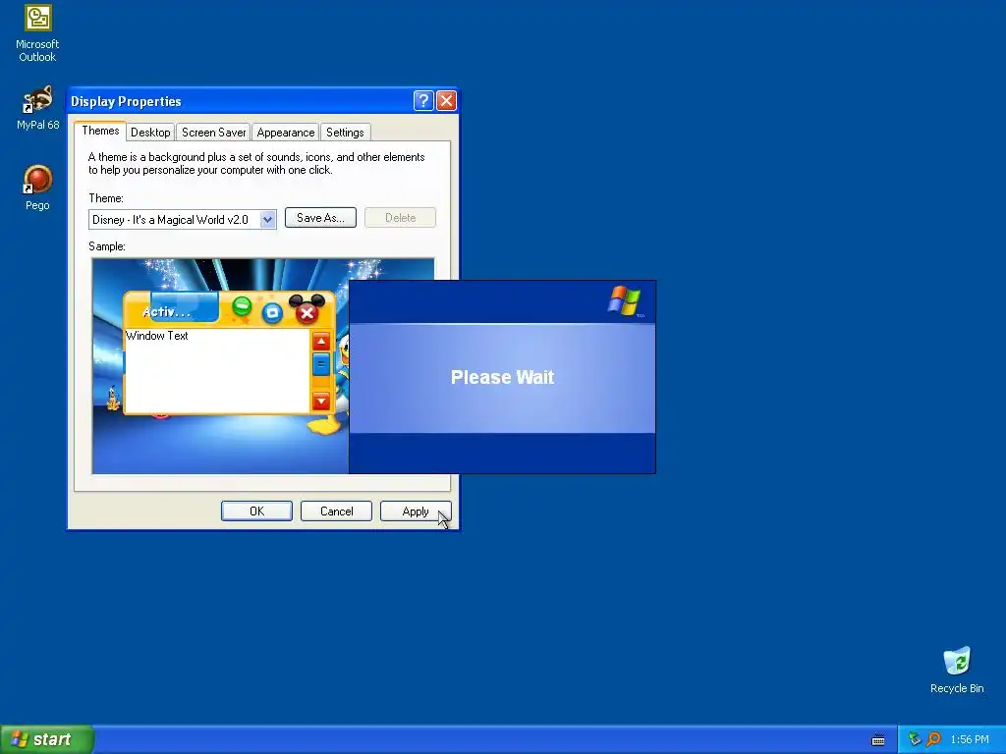Close the Display Properties dialog
Image resolution: width=1006 pixels, height=754 pixels.
(446, 101)
